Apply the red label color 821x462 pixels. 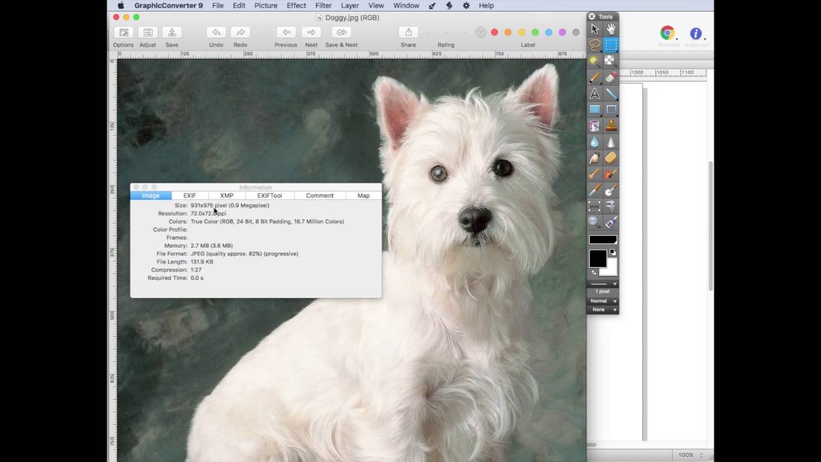click(x=495, y=32)
